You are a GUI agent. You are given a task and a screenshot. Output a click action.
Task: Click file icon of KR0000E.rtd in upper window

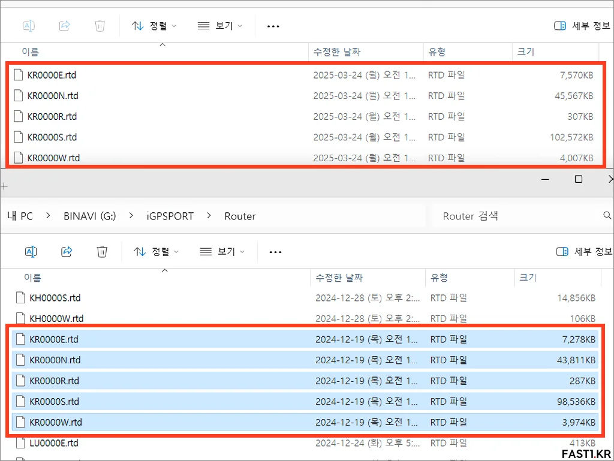[19, 75]
